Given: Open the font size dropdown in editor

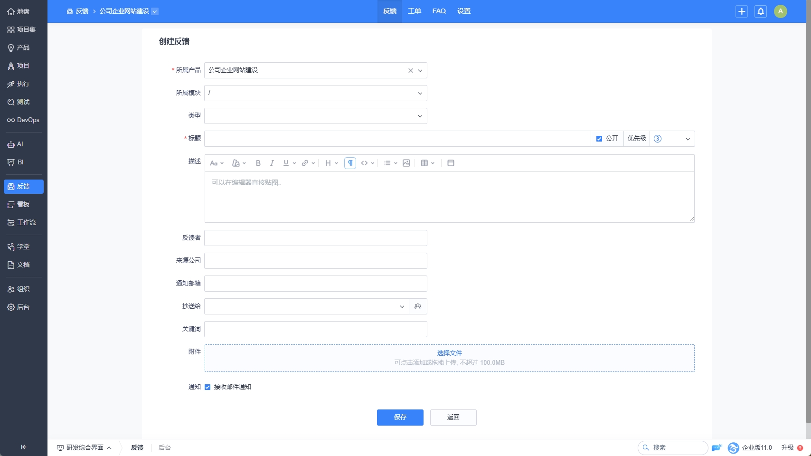Looking at the screenshot, I should [217, 163].
